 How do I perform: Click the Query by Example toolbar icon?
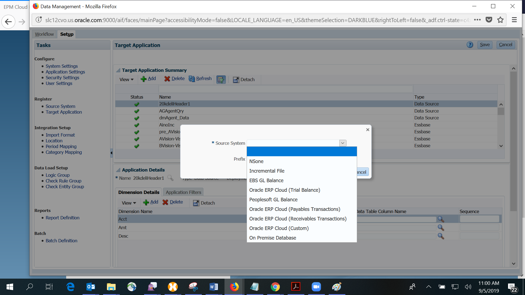click(x=221, y=79)
